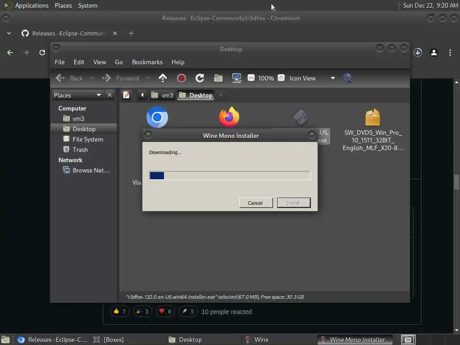Screen dimensions: 460x345
Task: Close the Releases Eclipse-Community tab
Action: coord(115,33)
